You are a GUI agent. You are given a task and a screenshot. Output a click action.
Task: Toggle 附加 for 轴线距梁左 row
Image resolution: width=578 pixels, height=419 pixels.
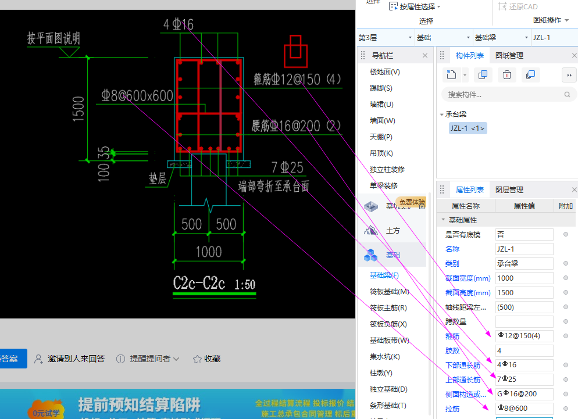pos(566,307)
